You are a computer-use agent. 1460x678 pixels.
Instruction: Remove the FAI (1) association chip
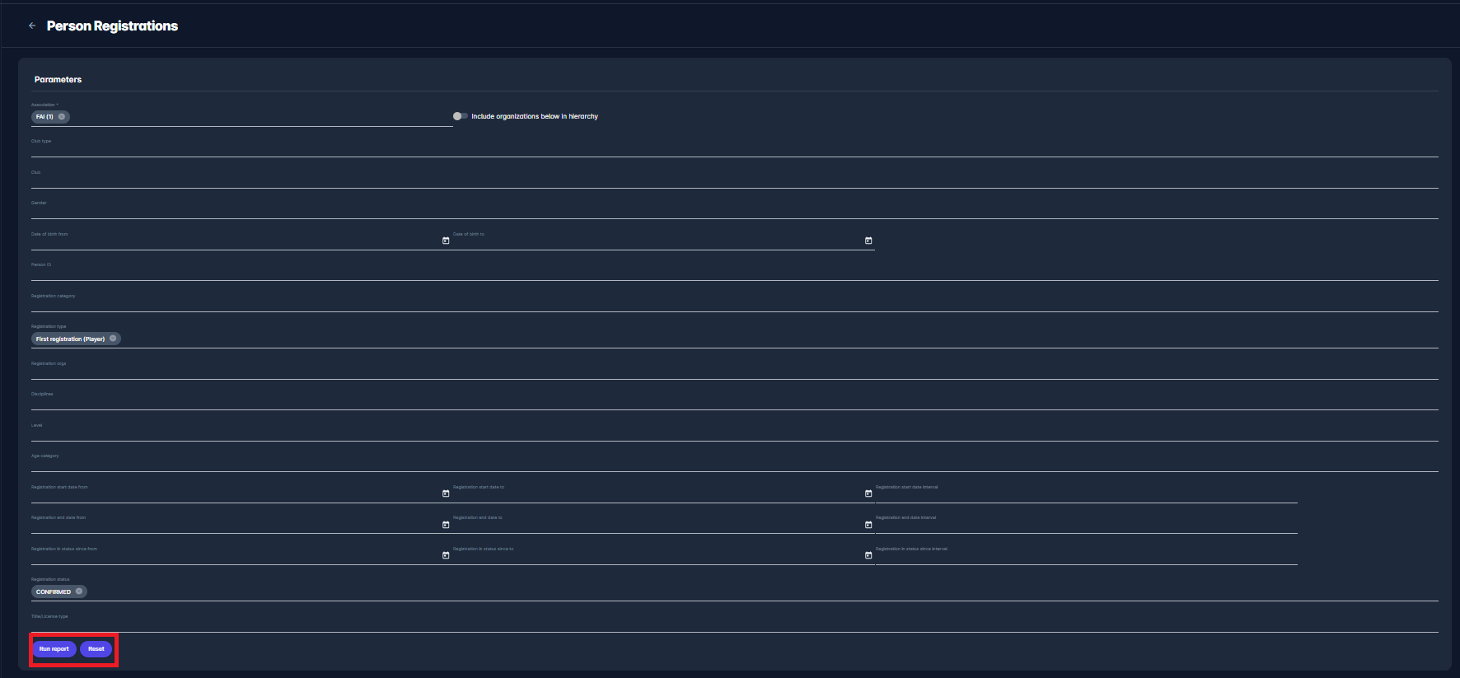coord(62,117)
